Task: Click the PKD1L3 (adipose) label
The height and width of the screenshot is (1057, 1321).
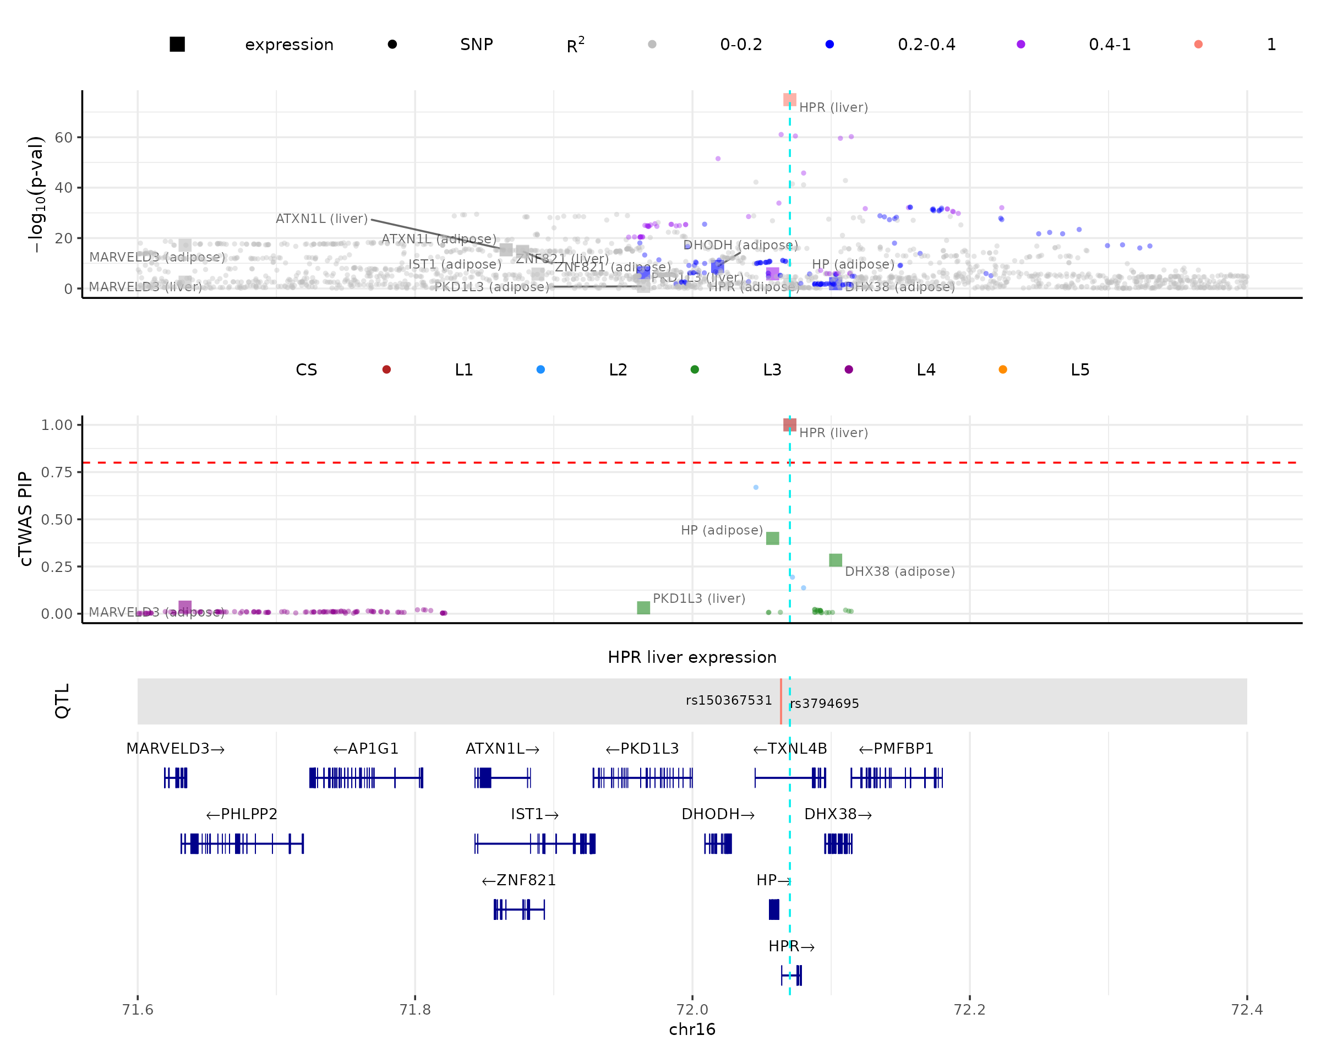Action: pyautogui.click(x=492, y=287)
